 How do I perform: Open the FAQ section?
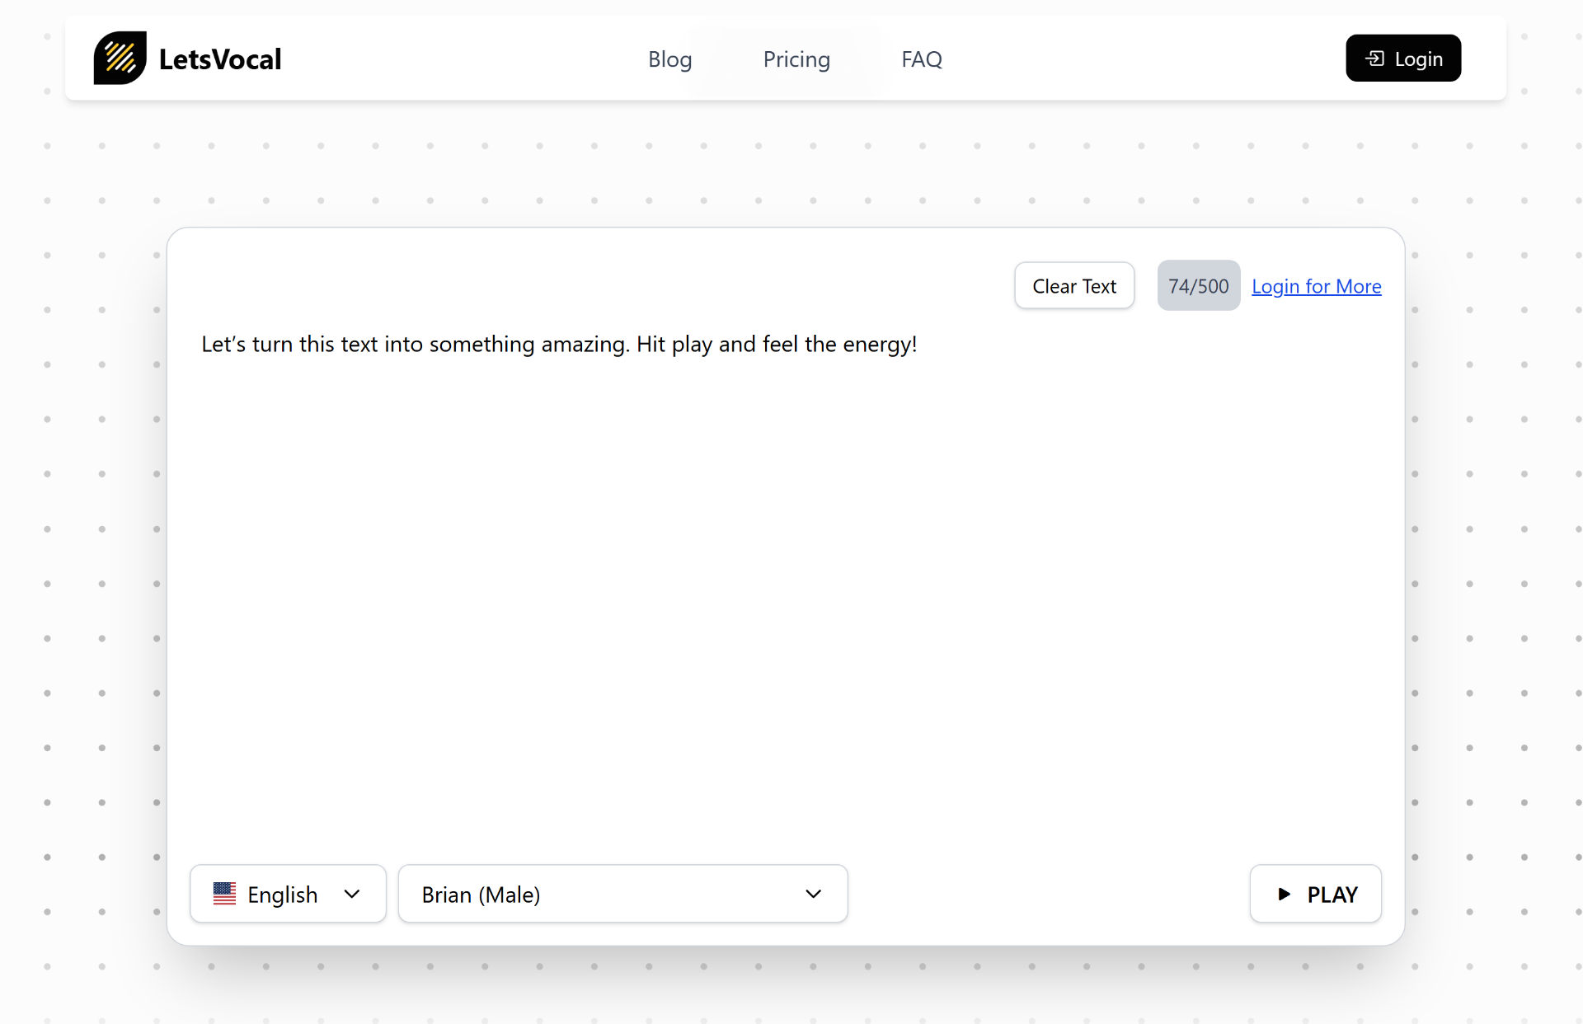(x=921, y=59)
